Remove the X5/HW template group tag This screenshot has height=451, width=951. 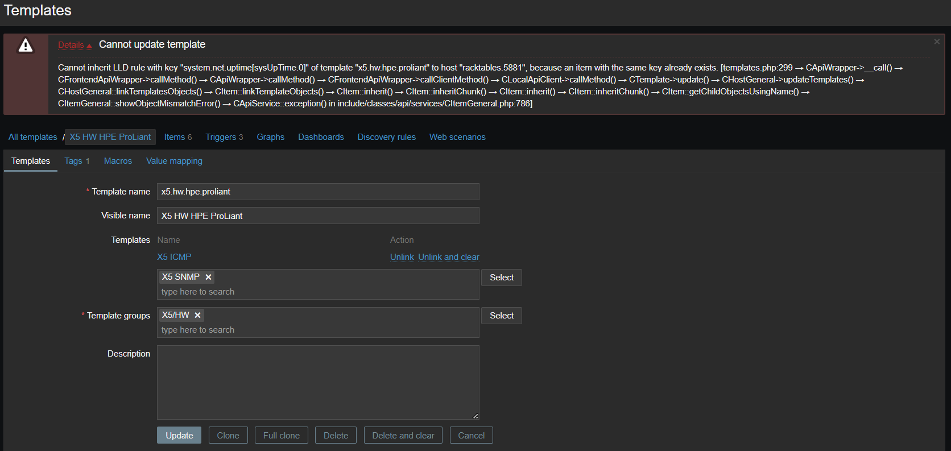pos(197,315)
